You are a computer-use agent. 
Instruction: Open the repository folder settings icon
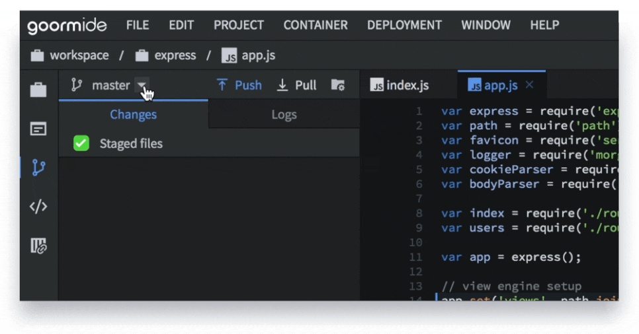click(338, 85)
